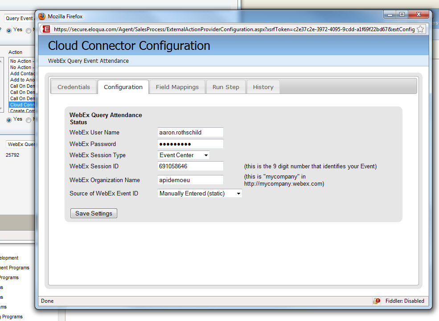This screenshot has width=439, height=321.
Task: View the History tab
Action: [263, 87]
